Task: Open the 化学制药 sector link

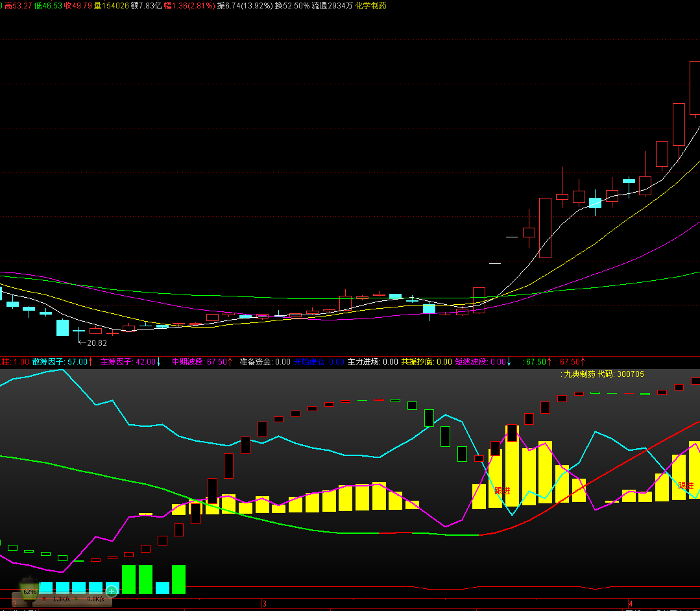Action: pos(371,6)
